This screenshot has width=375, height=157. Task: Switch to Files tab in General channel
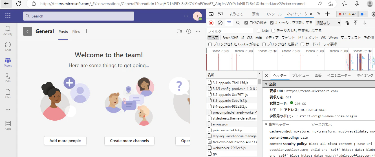coord(76,32)
